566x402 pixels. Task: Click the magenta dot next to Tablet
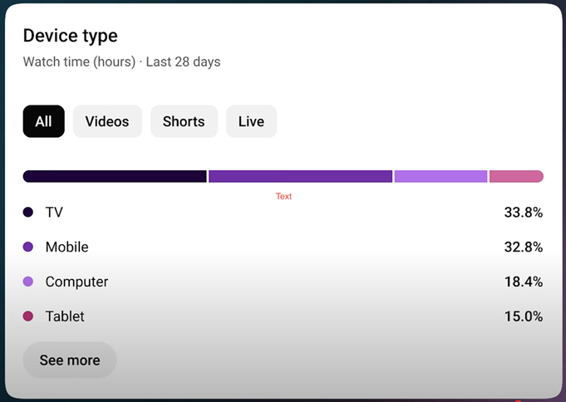[x=28, y=316]
